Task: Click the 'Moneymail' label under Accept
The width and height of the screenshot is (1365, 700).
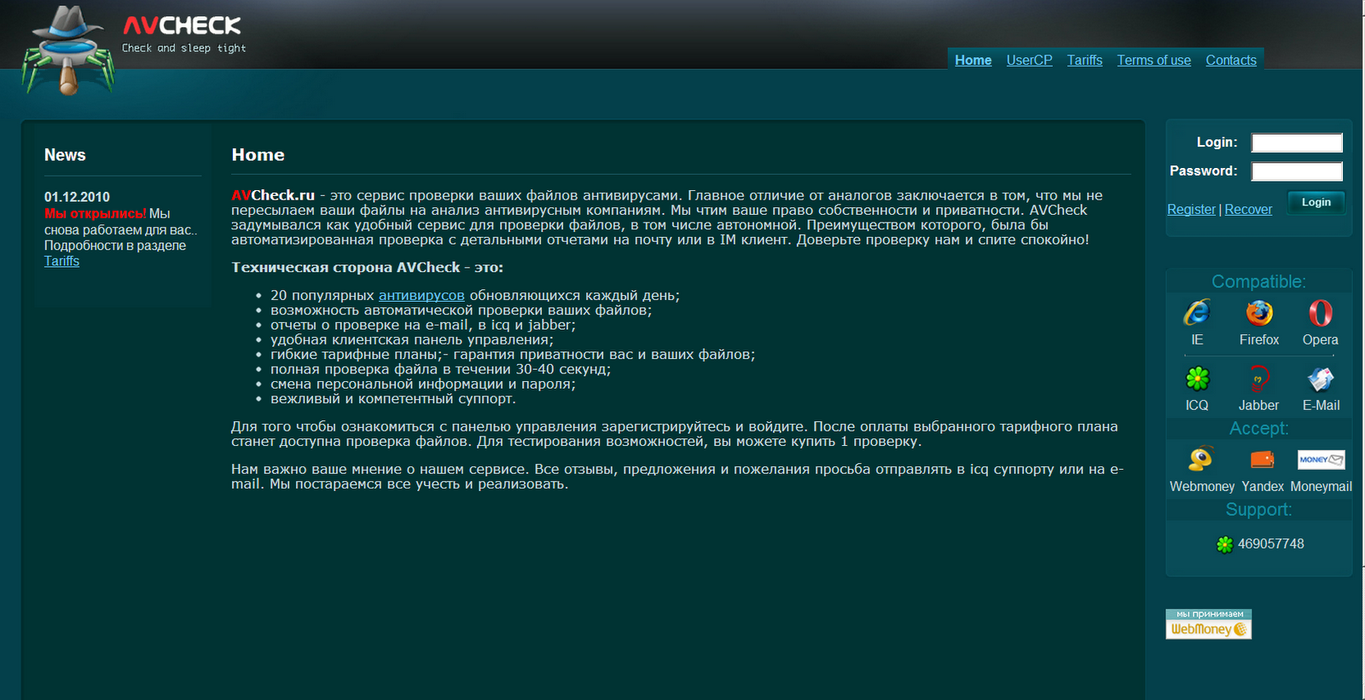Action: click(x=1321, y=486)
